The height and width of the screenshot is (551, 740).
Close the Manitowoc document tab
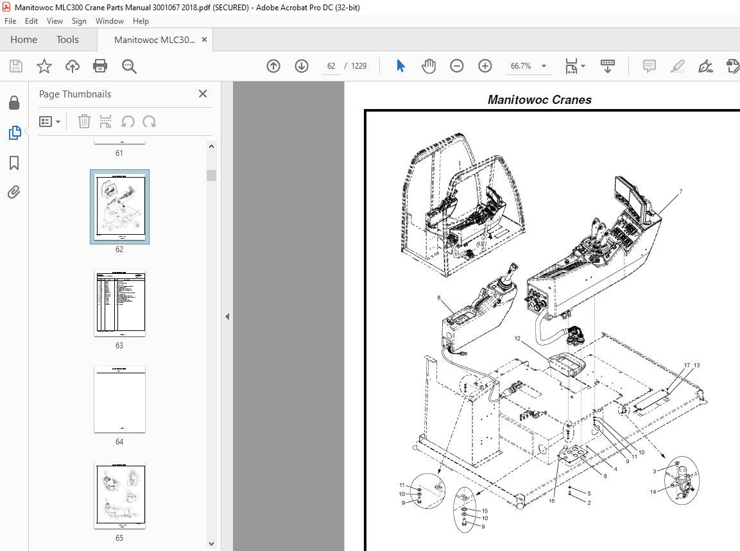pyautogui.click(x=204, y=40)
